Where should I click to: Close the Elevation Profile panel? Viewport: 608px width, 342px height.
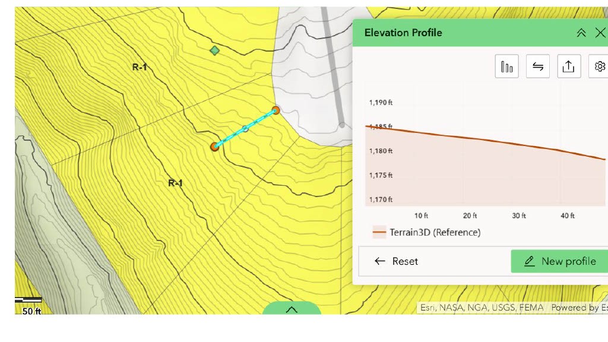pyautogui.click(x=600, y=33)
